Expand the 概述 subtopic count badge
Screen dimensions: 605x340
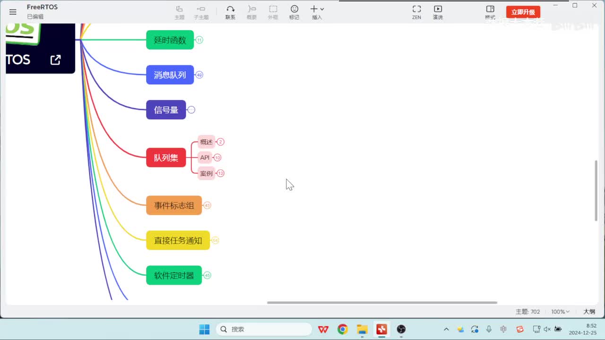pyautogui.click(x=221, y=142)
